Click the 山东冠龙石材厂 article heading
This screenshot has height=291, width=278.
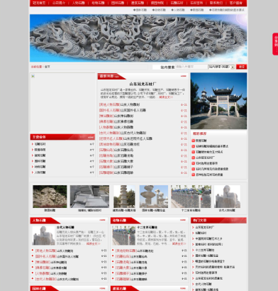point(143,84)
